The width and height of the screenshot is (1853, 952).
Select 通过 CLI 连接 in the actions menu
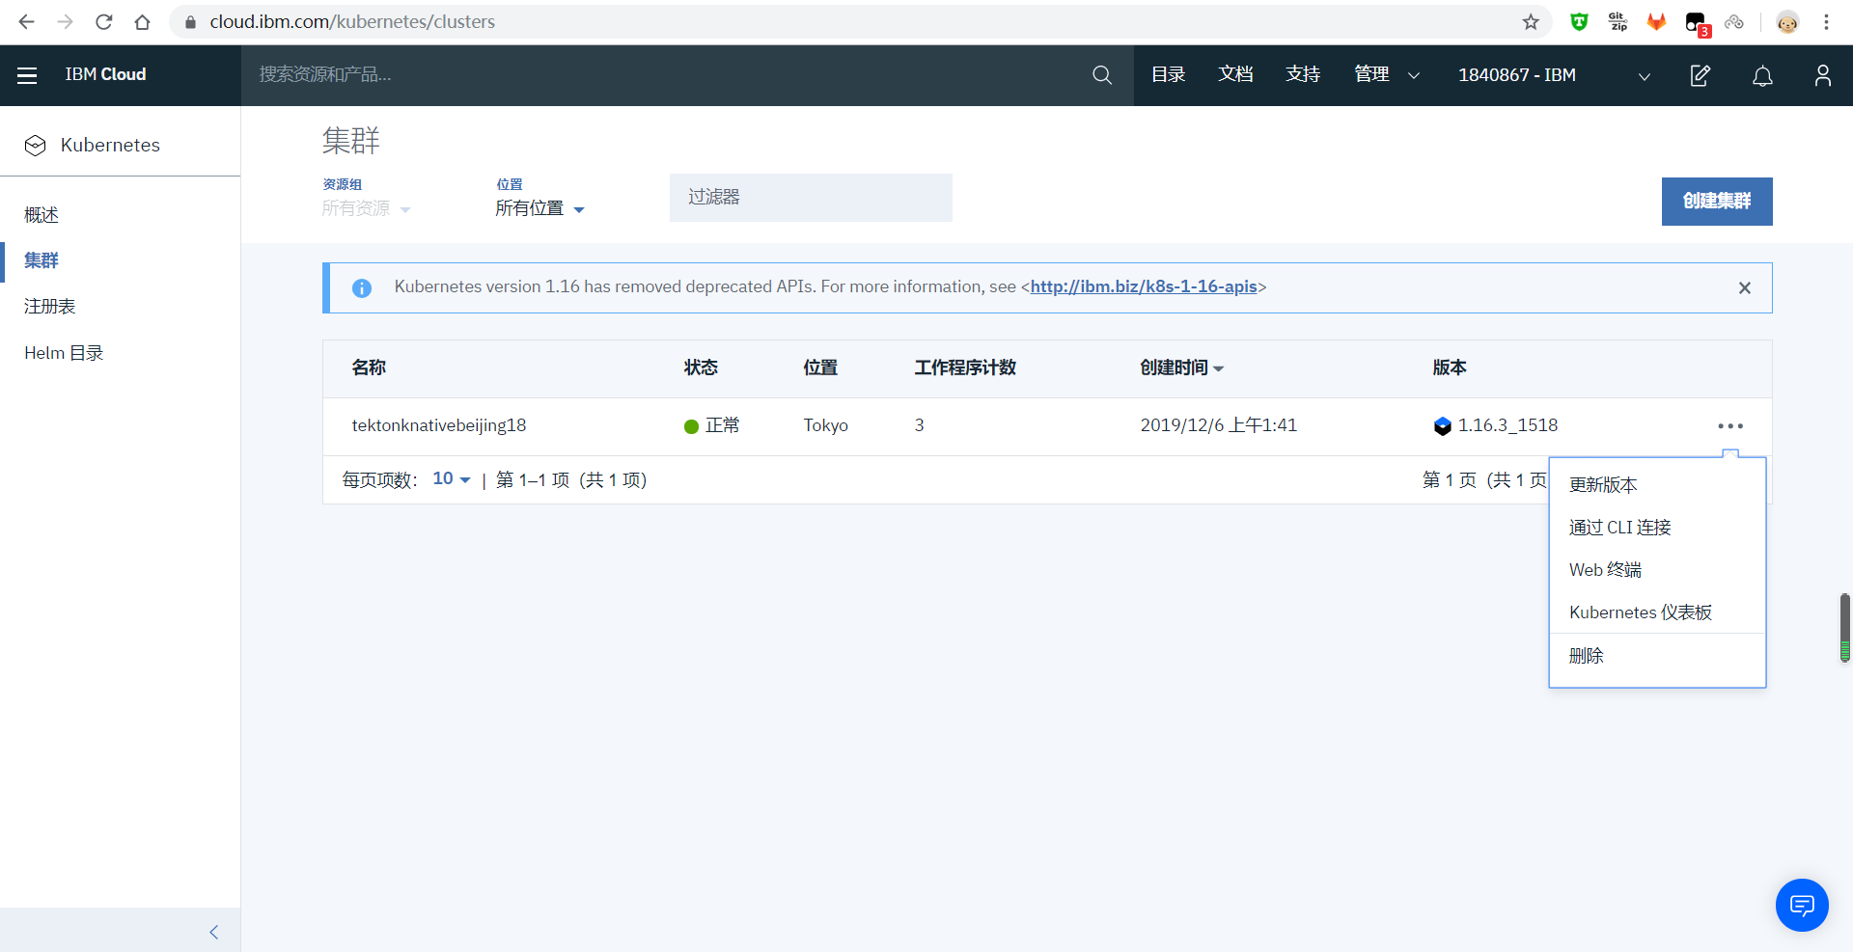1619,528
